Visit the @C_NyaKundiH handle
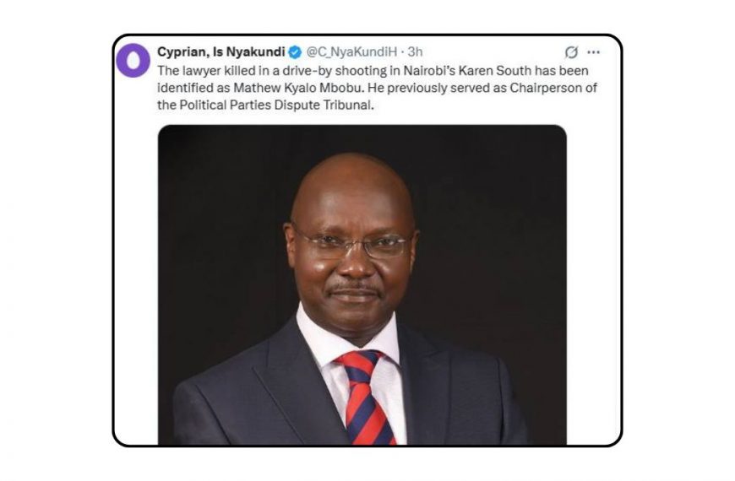 [351, 51]
